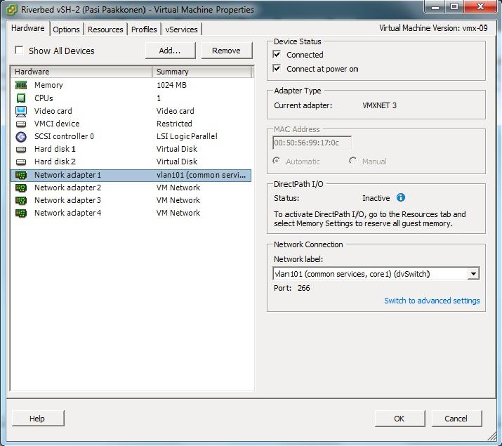This screenshot has height=446, width=502.
Task: Select the Network adapter 3 row label
Action: click(67, 200)
